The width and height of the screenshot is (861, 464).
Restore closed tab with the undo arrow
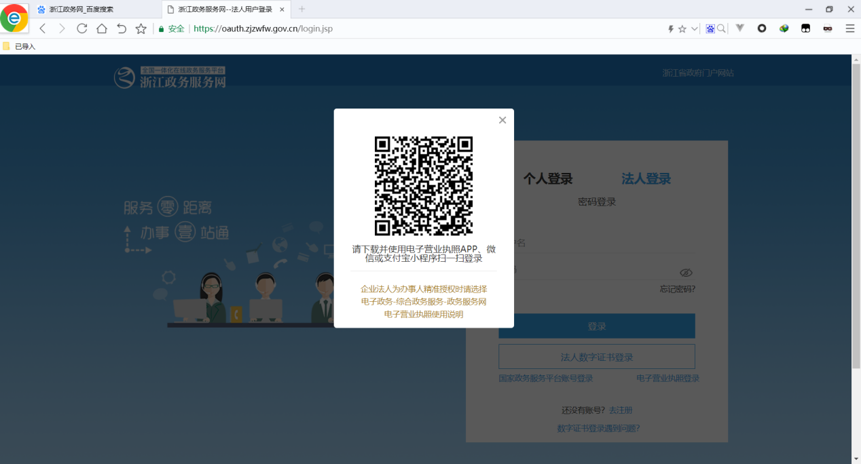[122, 28]
